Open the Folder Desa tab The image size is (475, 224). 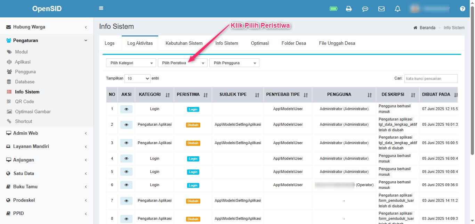point(294,43)
